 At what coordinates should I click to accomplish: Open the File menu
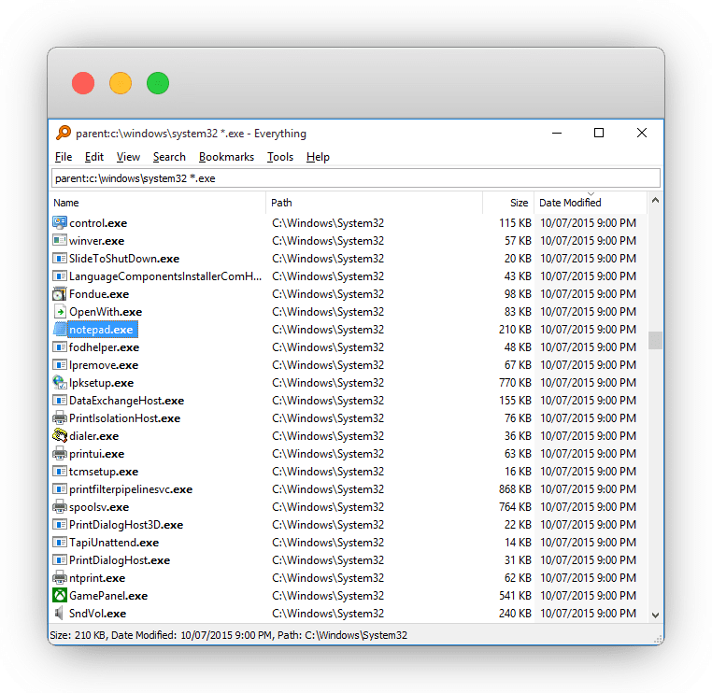click(x=64, y=157)
